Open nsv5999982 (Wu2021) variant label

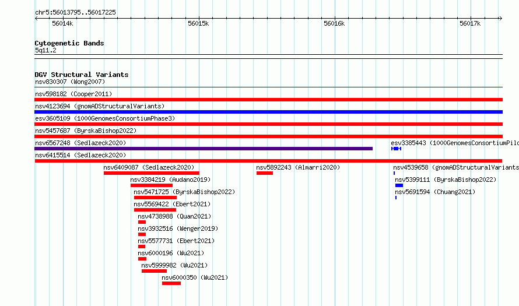pos(174,265)
